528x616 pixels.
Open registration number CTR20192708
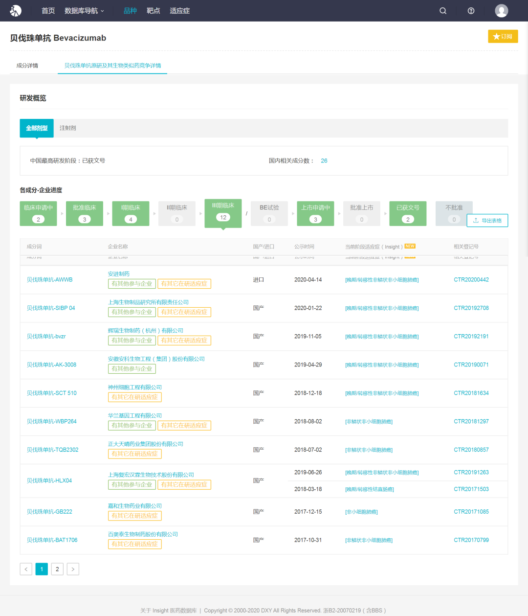click(471, 308)
